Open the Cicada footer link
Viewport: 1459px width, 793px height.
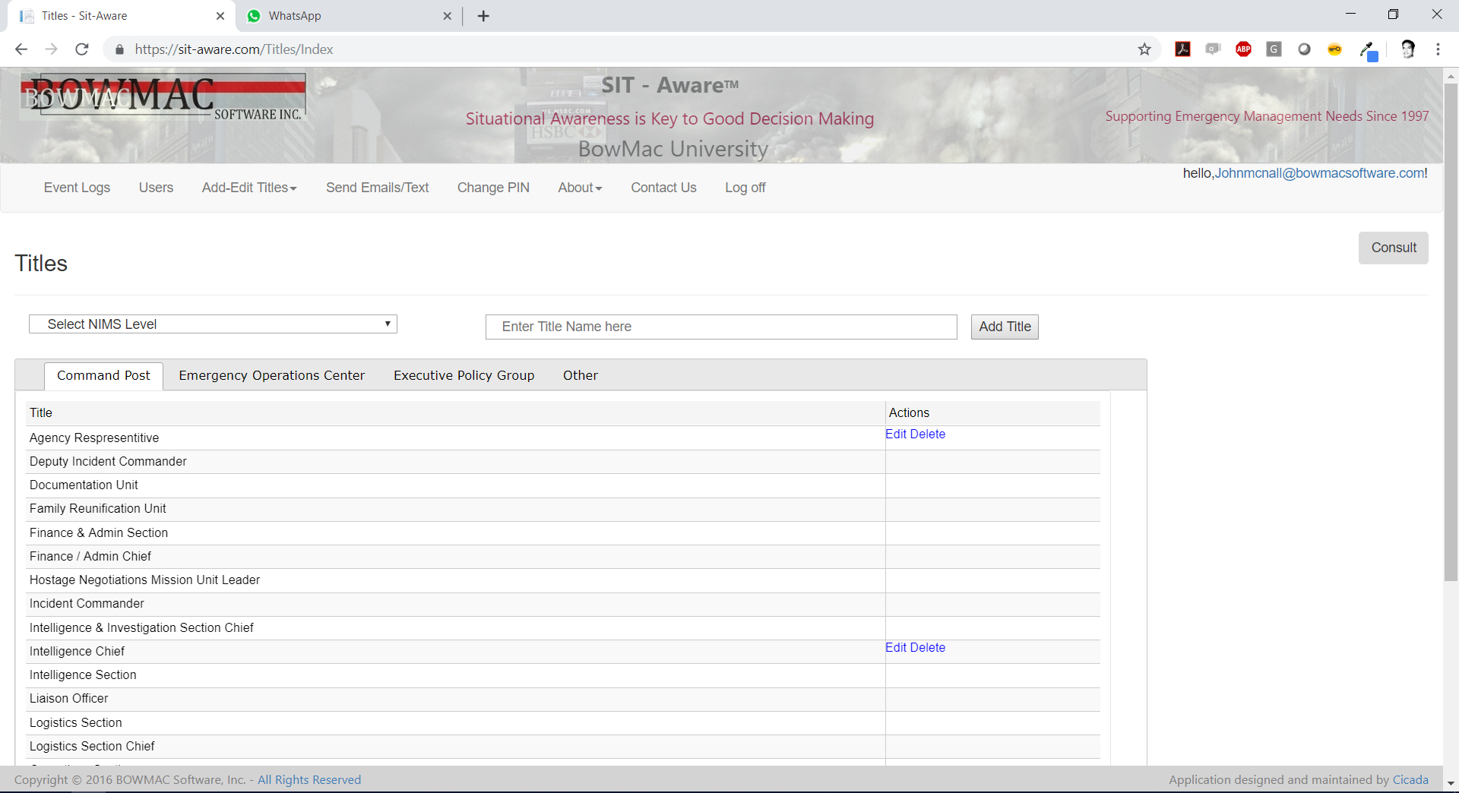click(x=1410, y=779)
